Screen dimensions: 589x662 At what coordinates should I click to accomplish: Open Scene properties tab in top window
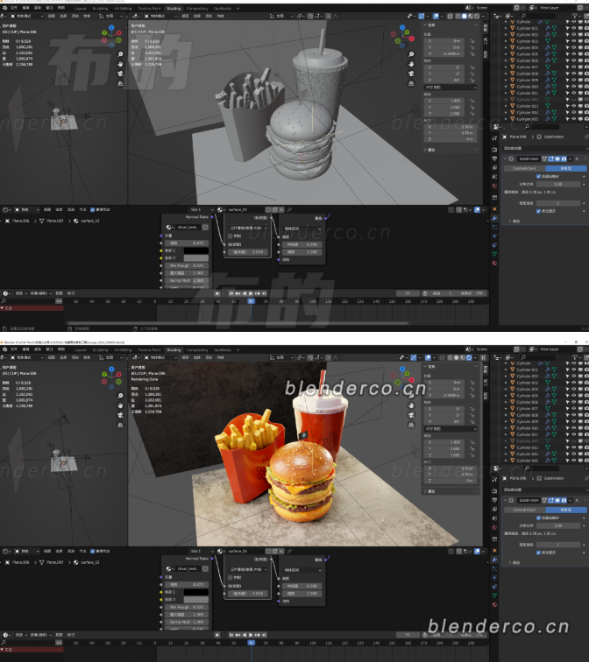pos(494,177)
